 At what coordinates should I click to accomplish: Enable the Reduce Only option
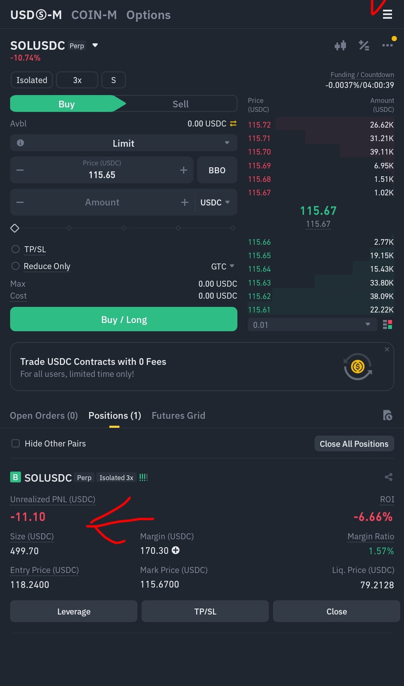coord(15,266)
